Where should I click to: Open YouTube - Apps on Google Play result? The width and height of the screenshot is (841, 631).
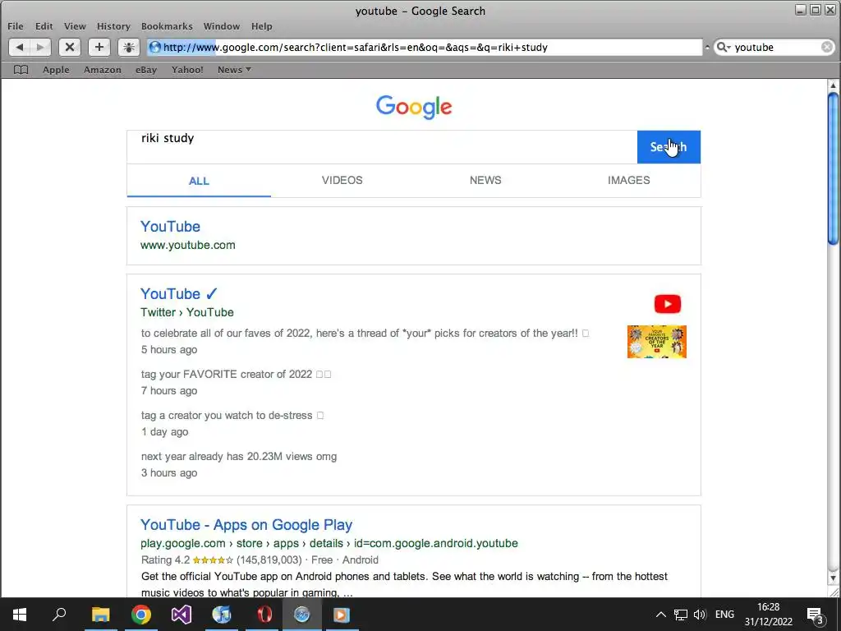click(246, 525)
